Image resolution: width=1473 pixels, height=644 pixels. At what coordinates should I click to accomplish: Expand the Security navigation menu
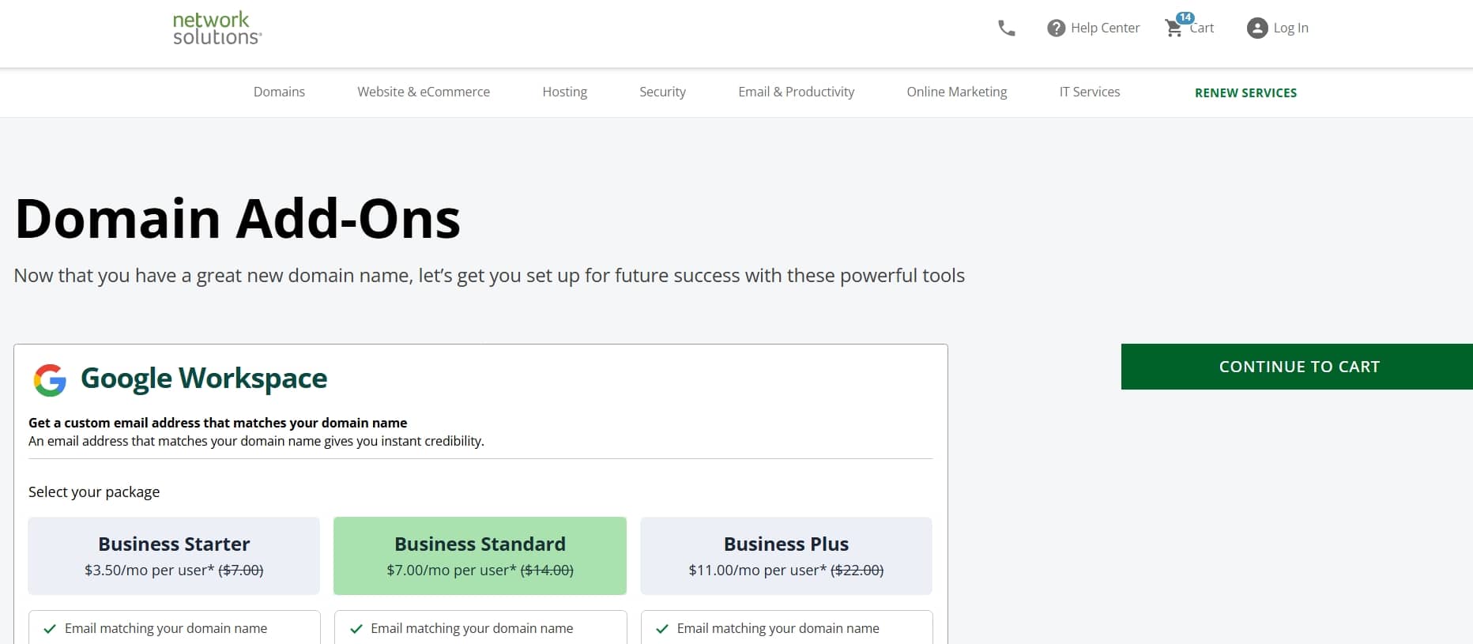(662, 92)
